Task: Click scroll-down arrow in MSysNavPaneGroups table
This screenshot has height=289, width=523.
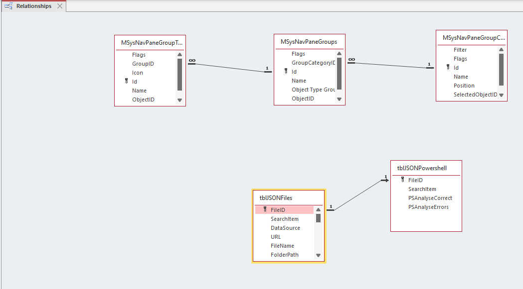Action: (x=339, y=99)
